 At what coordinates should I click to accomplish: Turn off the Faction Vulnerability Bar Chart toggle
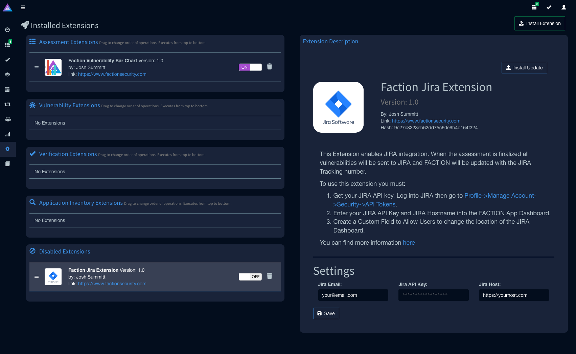pos(250,67)
